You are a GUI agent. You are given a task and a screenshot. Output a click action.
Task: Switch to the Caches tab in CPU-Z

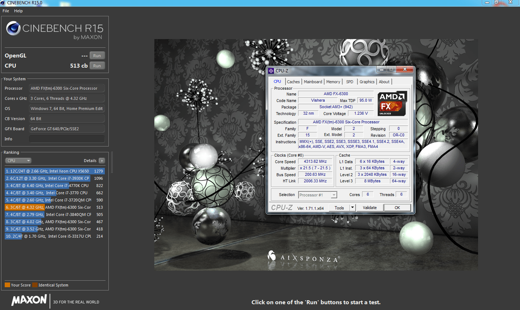point(293,82)
